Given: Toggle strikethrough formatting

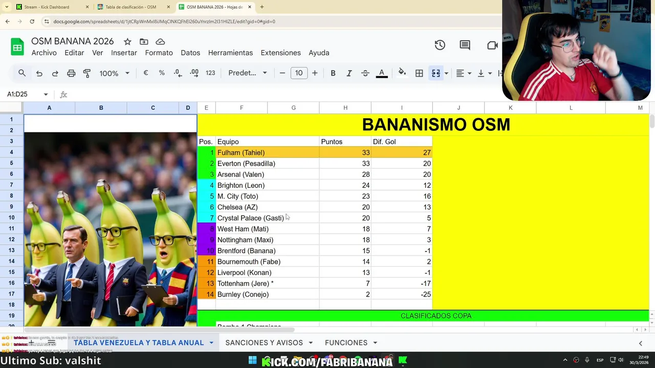Looking at the screenshot, I should [365, 73].
